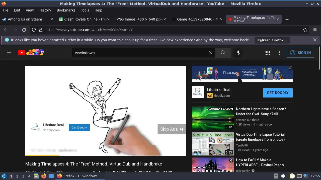Screen dimensions: 321x180
Task: Run the YouTube search with magnifier button
Action: point(223,53)
